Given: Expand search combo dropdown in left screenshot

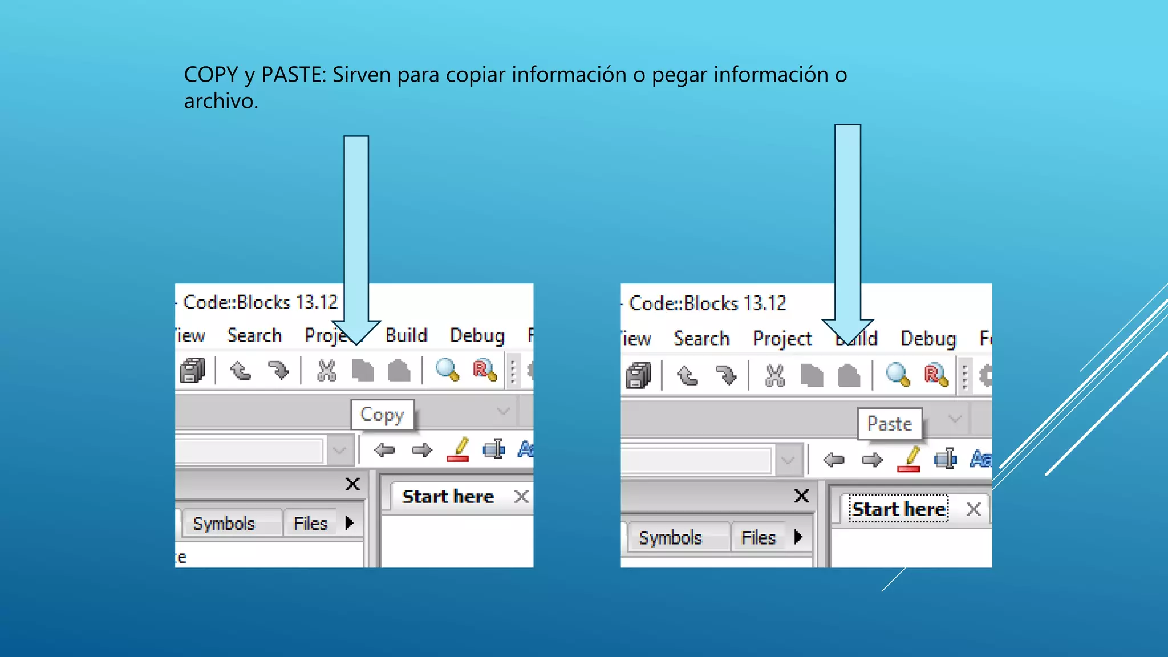Looking at the screenshot, I should point(339,451).
